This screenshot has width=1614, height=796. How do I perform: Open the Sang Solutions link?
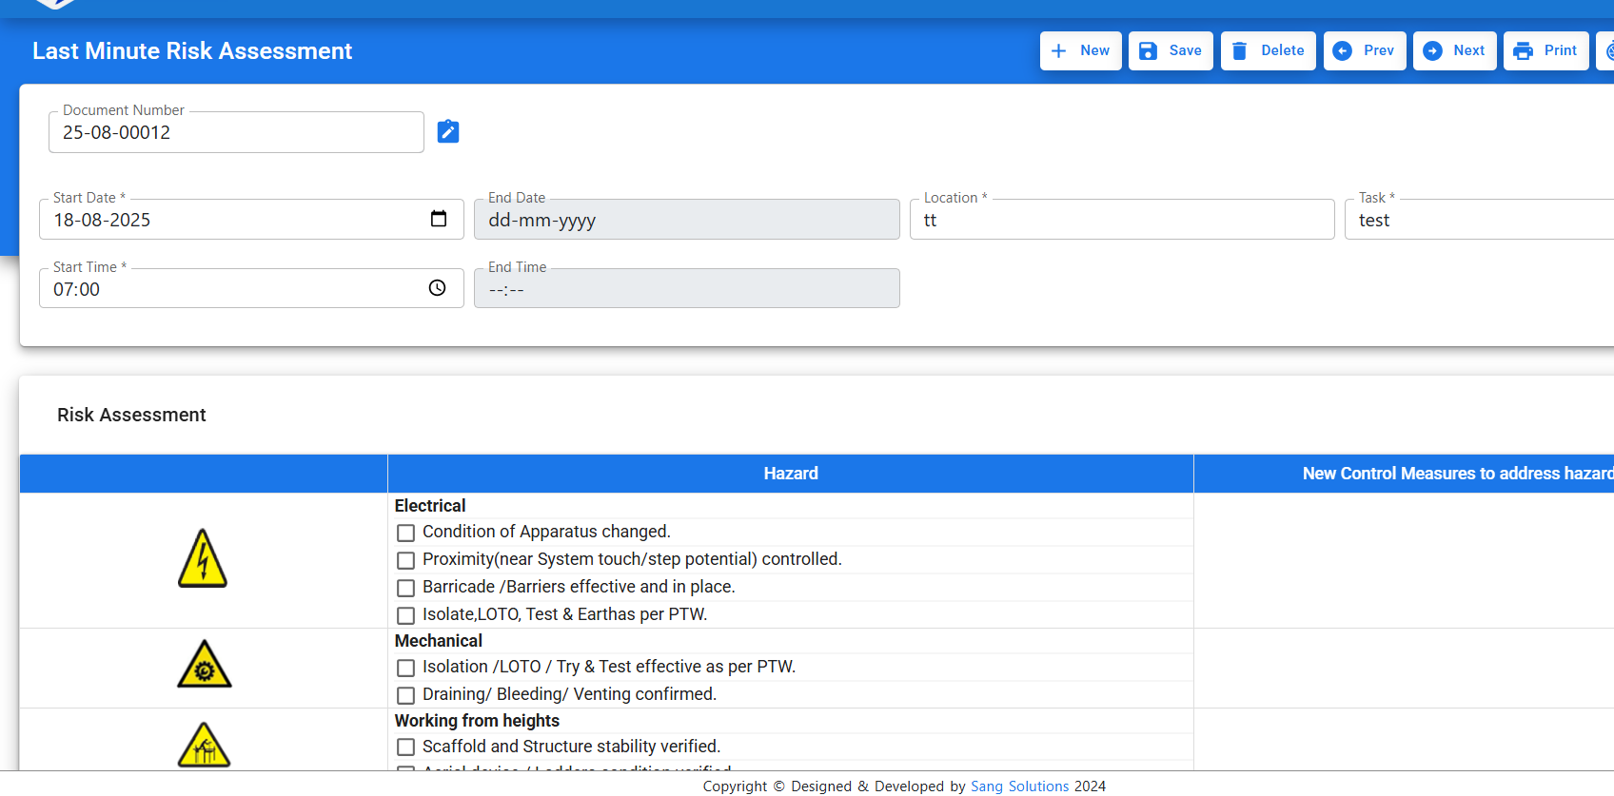[1019, 786]
